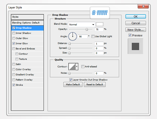
Task: Toggle the Preview checkbox
Action: 130,35
